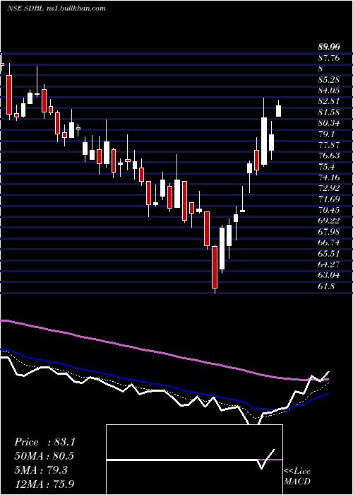Click the 74.16 price axis label
Viewport: 353px width, 495px height.
[329, 177]
